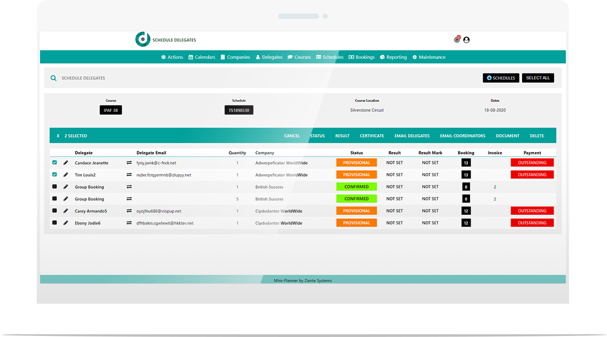Open the user profile icon
607x337 pixels.
pyautogui.click(x=466, y=39)
